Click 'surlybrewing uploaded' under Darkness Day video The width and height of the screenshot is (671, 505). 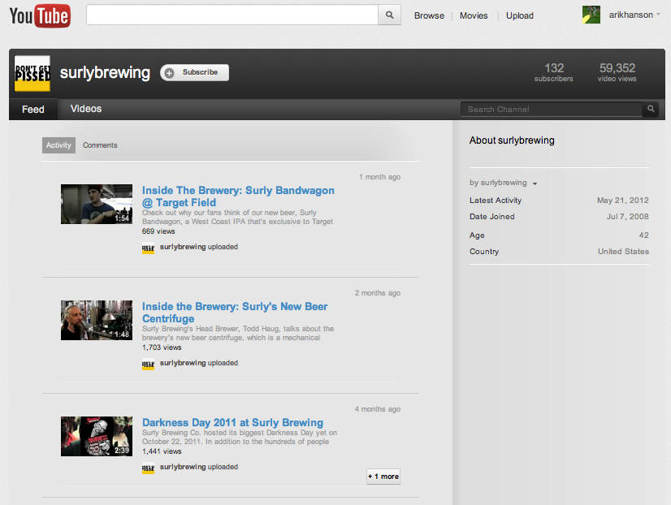(199, 467)
